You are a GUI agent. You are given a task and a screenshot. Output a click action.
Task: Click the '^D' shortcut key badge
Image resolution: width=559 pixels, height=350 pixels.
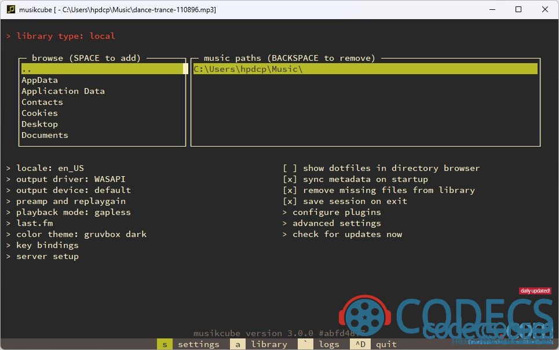[x=360, y=344]
